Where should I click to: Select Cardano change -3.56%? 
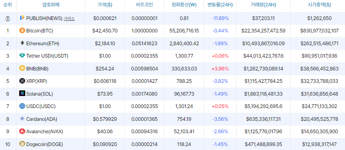point(220,119)
